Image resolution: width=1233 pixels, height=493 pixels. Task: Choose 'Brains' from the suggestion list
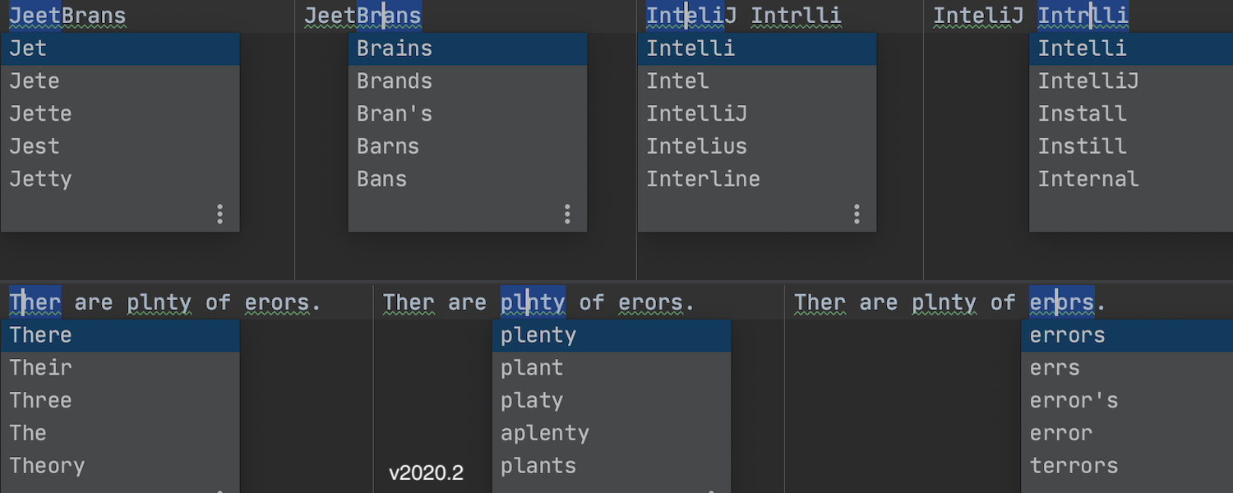pyautogui.click(x=468, y=48)
